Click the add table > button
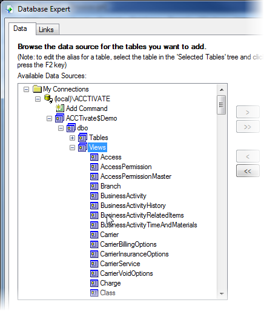Image resolution: width=264 pixels, height=311 pixels. point(248,112)
